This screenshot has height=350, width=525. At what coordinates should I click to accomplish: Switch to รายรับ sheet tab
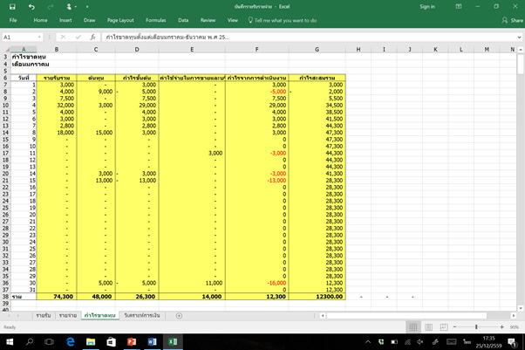coord(44,315)
